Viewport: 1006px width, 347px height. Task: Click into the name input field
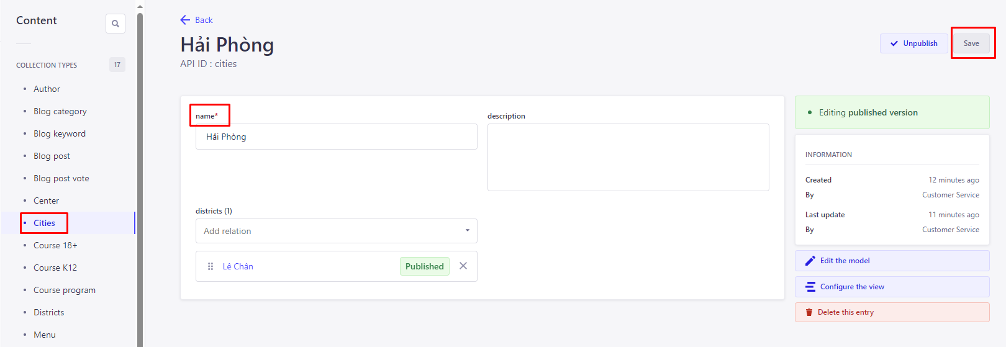(336, 137)
